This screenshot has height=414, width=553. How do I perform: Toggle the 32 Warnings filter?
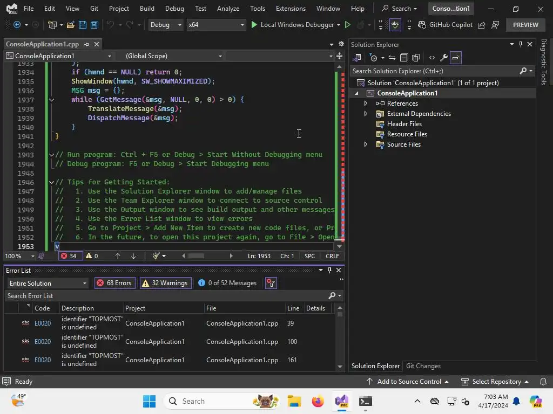166,283
